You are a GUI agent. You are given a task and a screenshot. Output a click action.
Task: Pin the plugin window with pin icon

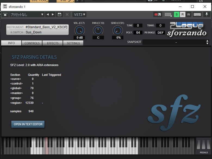(x=207, y=14)
